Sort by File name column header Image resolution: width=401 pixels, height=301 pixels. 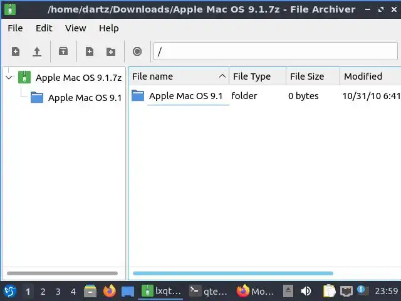(178, 77)
